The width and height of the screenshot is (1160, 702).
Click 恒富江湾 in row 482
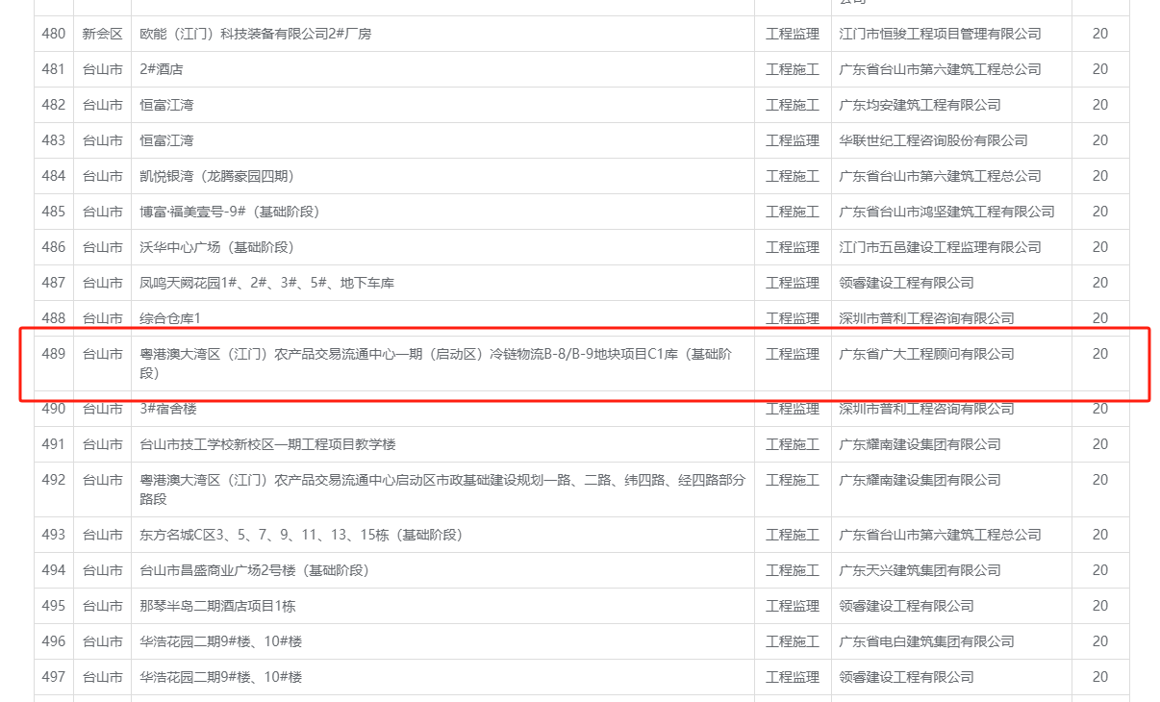point(166,105)
